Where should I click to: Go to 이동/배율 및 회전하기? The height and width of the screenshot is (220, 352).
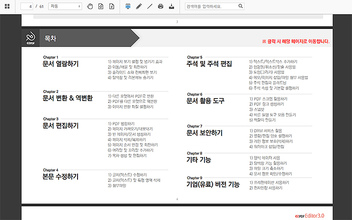pos(127,67)
